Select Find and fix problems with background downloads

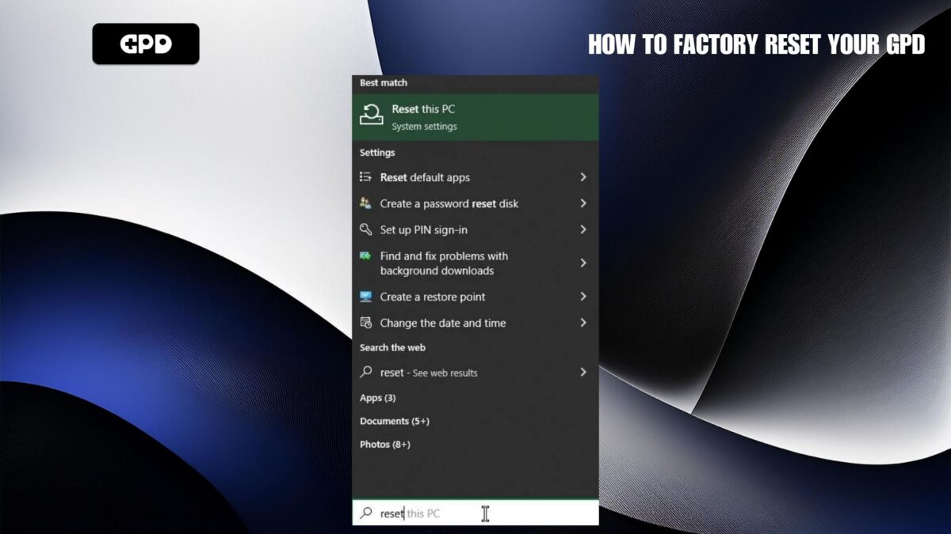click(444, 263)
